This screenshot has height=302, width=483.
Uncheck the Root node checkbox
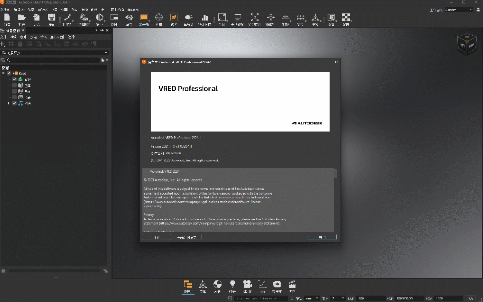(9, 73)
